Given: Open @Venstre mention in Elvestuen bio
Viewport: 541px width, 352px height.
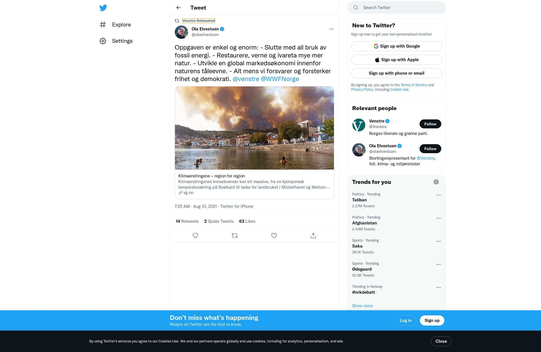Looking at the screenshot, I should (x=425, y=158).
